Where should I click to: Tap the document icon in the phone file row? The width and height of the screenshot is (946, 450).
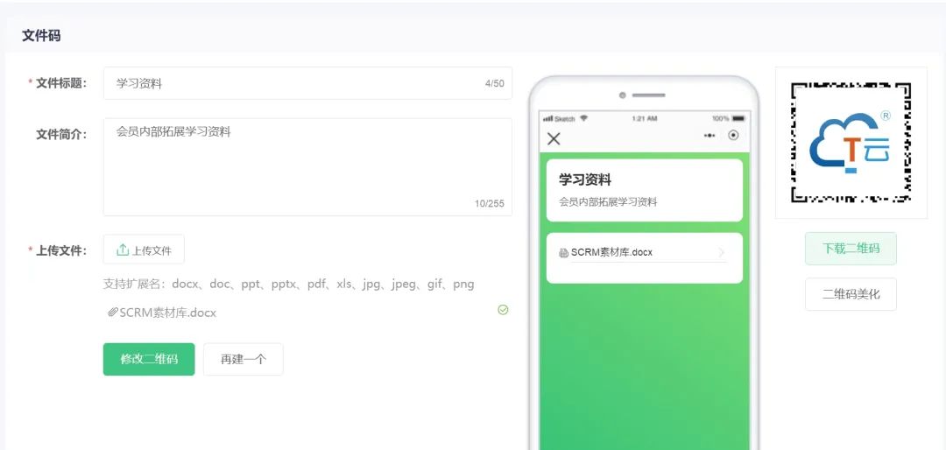tap(563, 253)
